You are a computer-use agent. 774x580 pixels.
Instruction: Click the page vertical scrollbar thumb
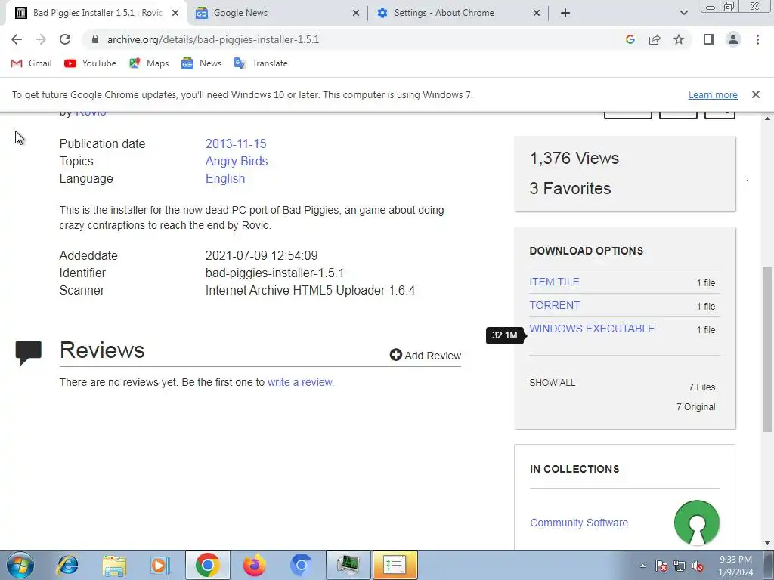tap(767, 349)
